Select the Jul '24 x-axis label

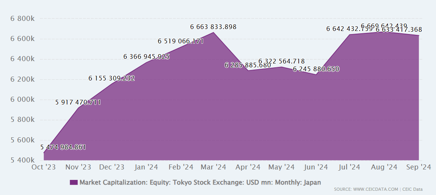pyautogui.click(x=349, y=167)
